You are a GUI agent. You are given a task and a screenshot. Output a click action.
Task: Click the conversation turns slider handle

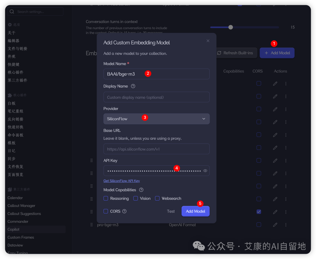[x=231, y=27]
